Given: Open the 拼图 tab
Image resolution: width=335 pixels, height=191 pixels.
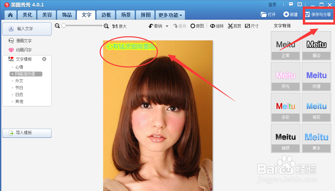Looking at the screenshot, I should [x=145, y=15].
